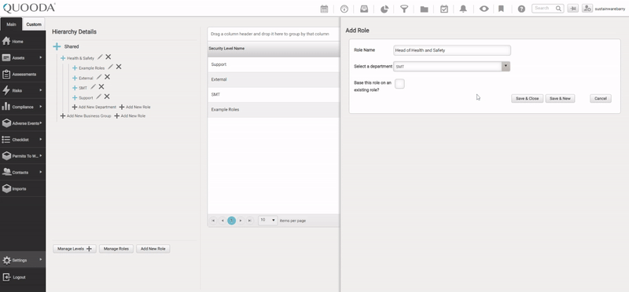This screenshot has width=629, height=292.
Task: Open Imports in sidebar
Action: pos(23,188)
